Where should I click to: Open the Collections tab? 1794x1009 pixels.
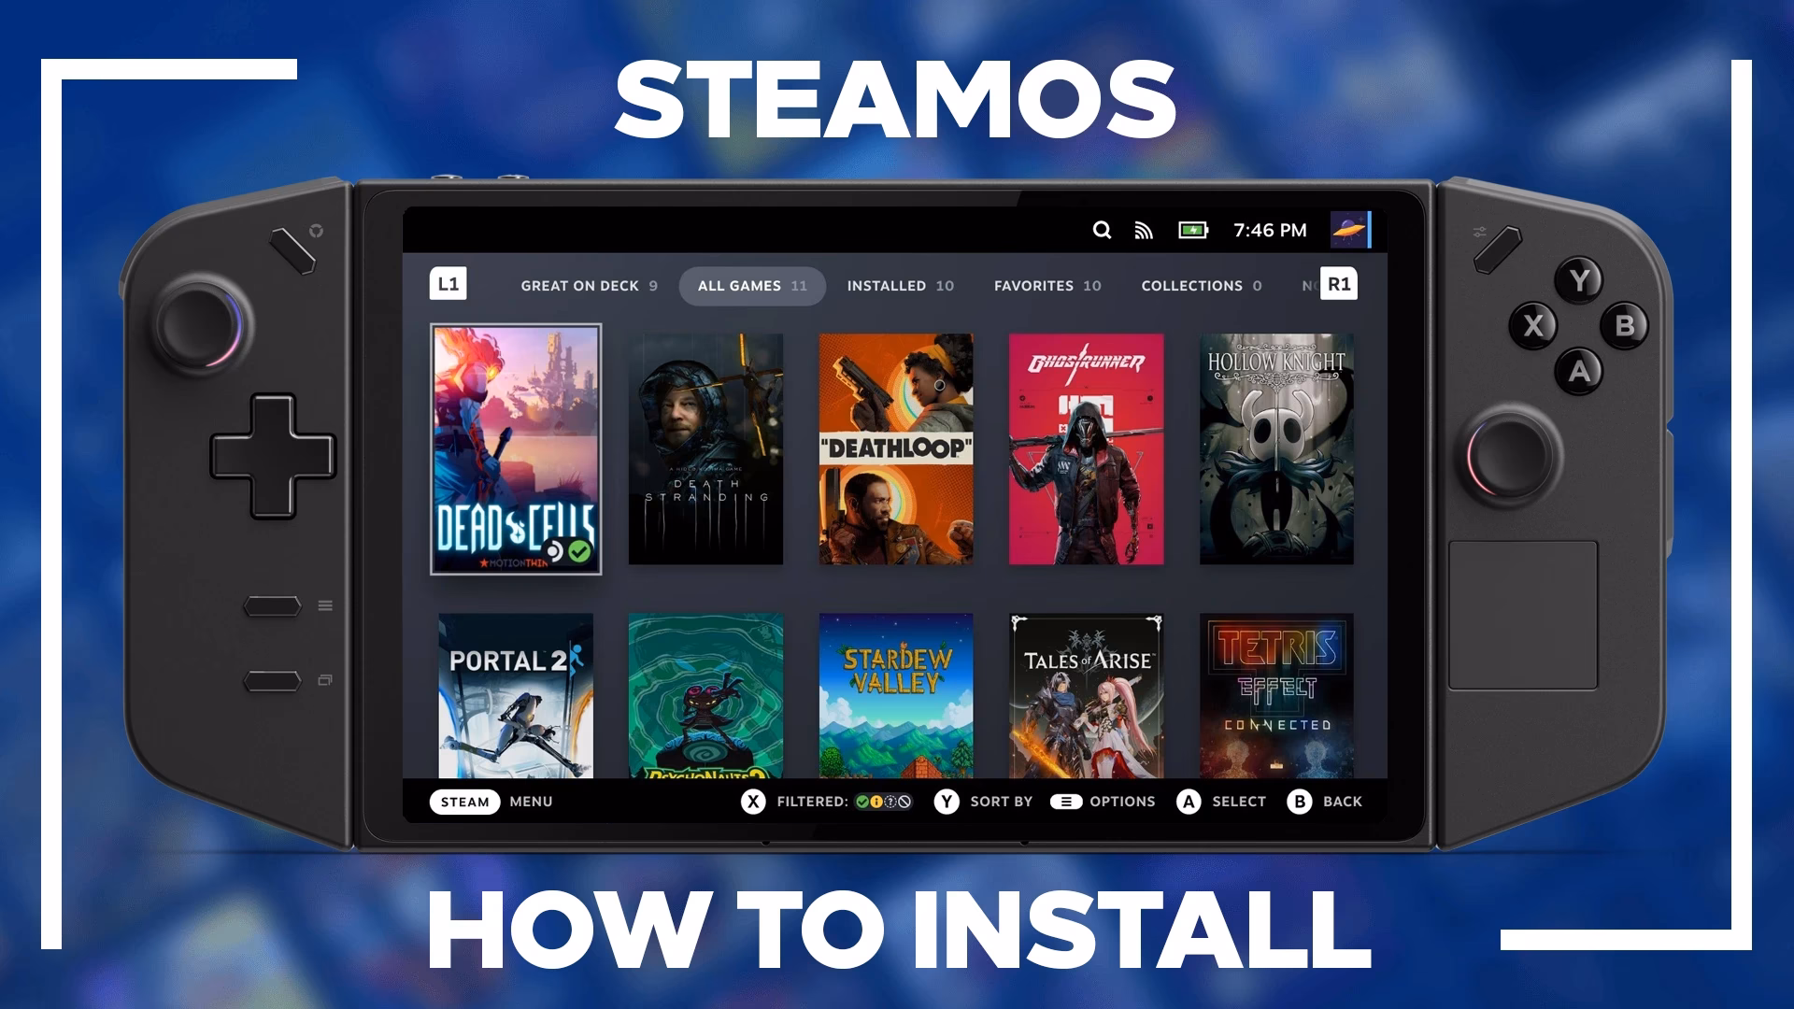coord(1202,286)
